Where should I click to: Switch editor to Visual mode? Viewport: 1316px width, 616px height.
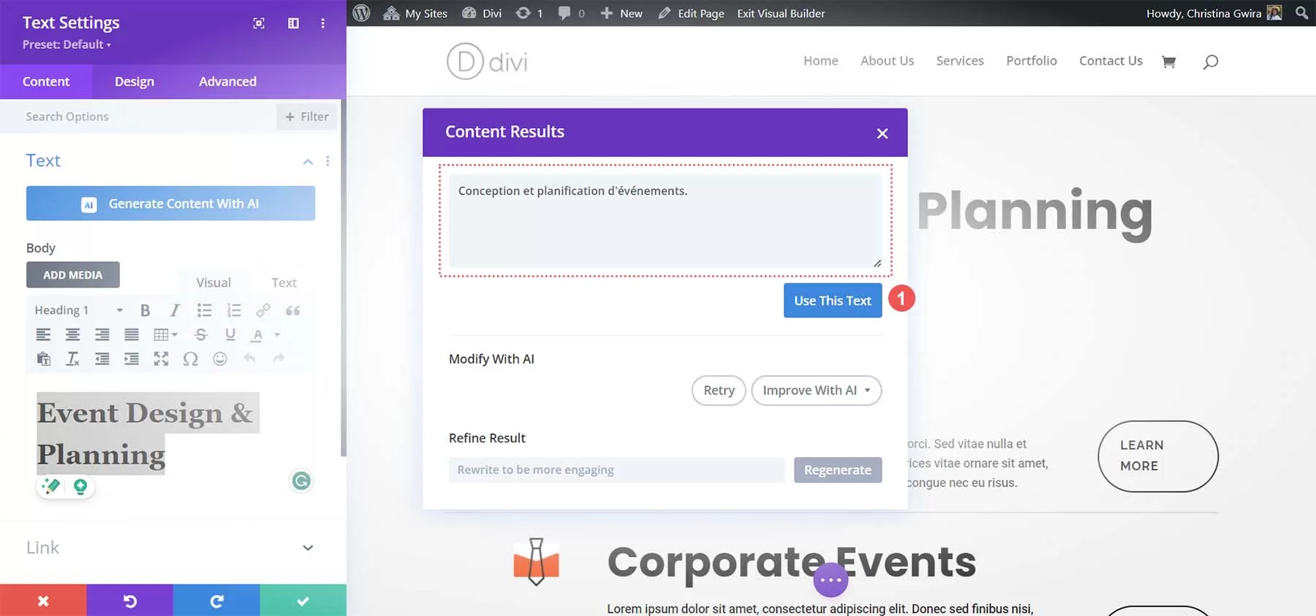coord(213,282)
